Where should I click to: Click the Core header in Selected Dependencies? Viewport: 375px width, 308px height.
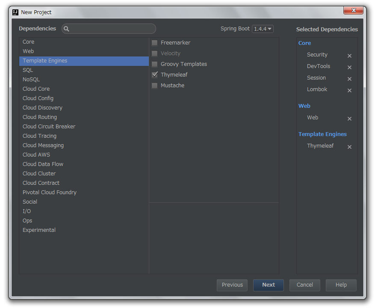304,43
